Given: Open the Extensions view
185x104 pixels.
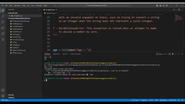Looking at the screenshot, I should pos(3,34).
